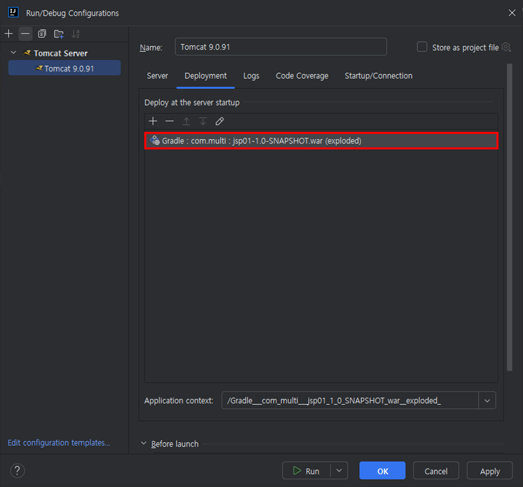Screen dimensions: 523x487
Task: Open the Run button dropdown arrow
Action: (x=339, y=471)
